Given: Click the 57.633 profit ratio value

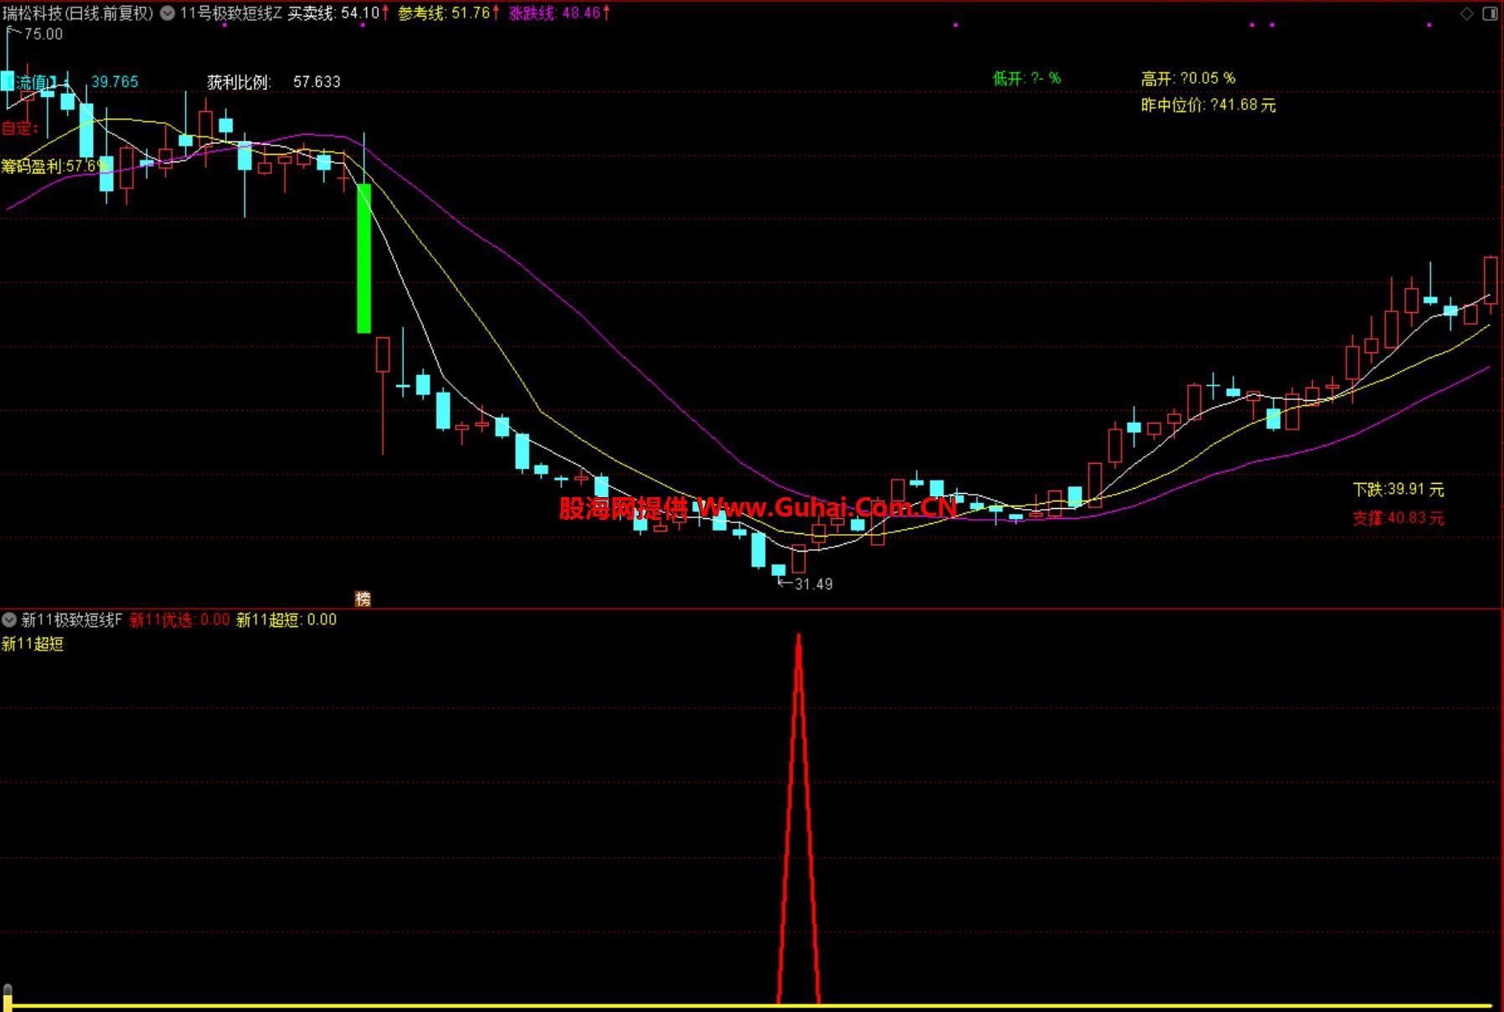Looking at the screenshot, I should coord(317,82).
